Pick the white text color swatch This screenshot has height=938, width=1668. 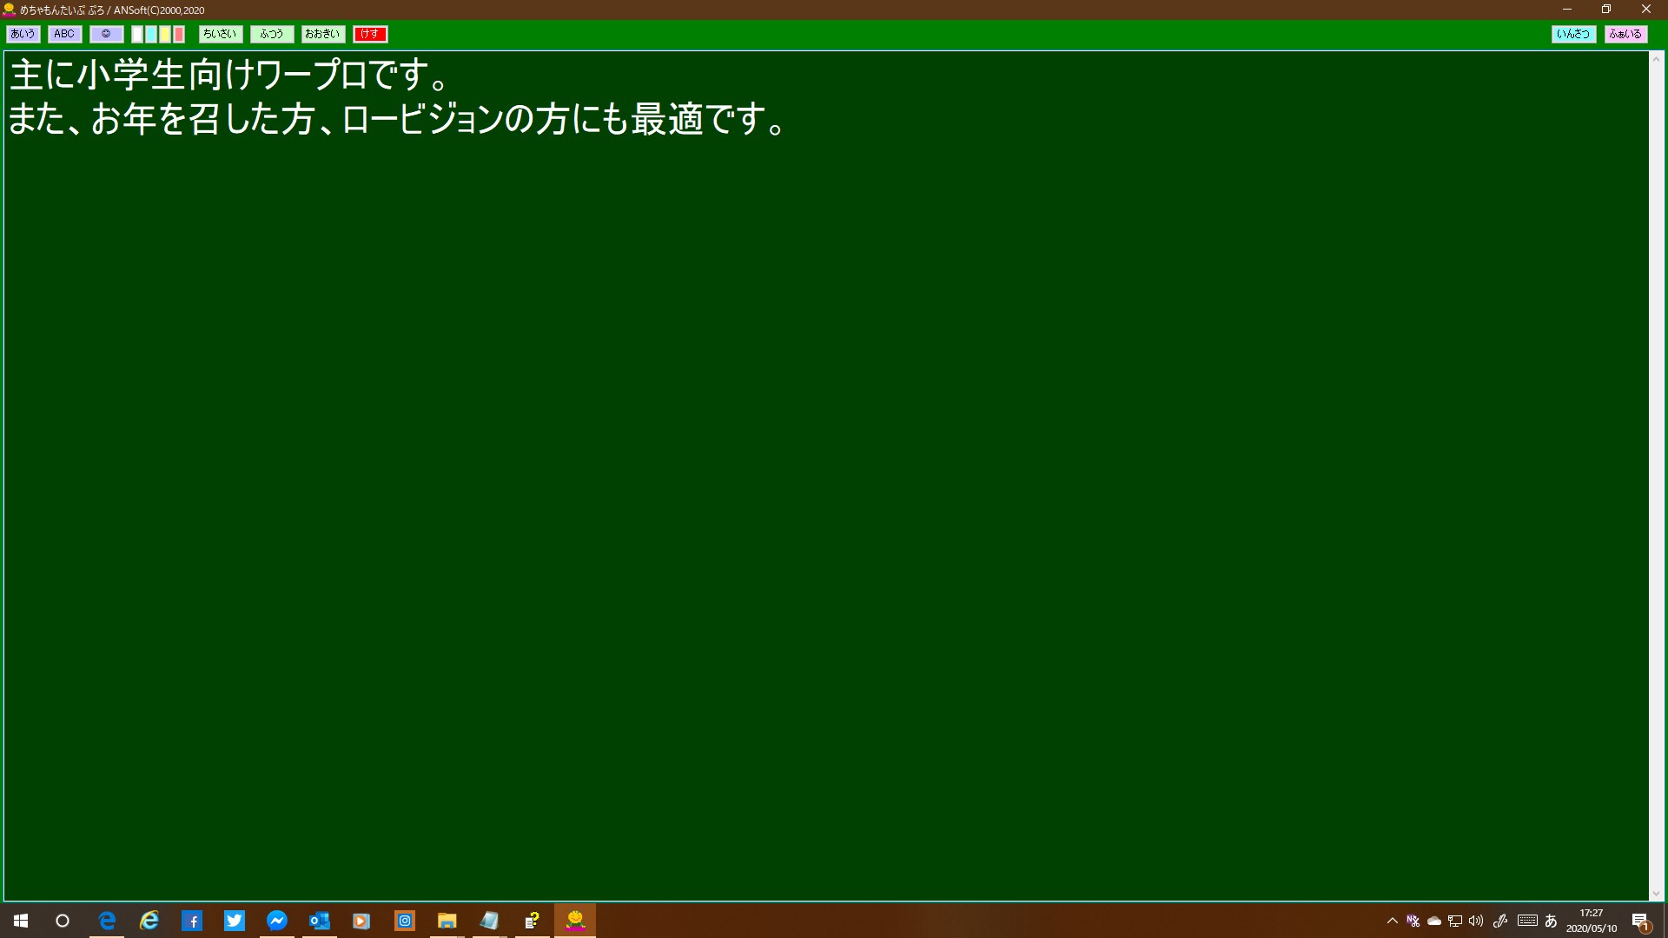137,35
